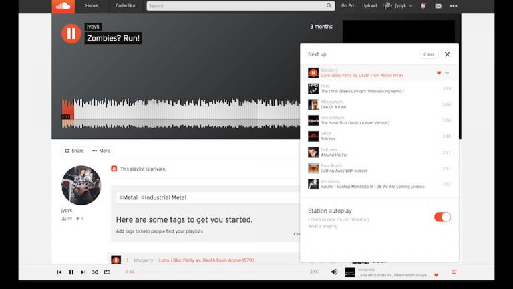Open the three-dots more menu in header
Image resolution: width=513 pixels, height=289 pixels.
pyautogui.click(x=453, y=6)
